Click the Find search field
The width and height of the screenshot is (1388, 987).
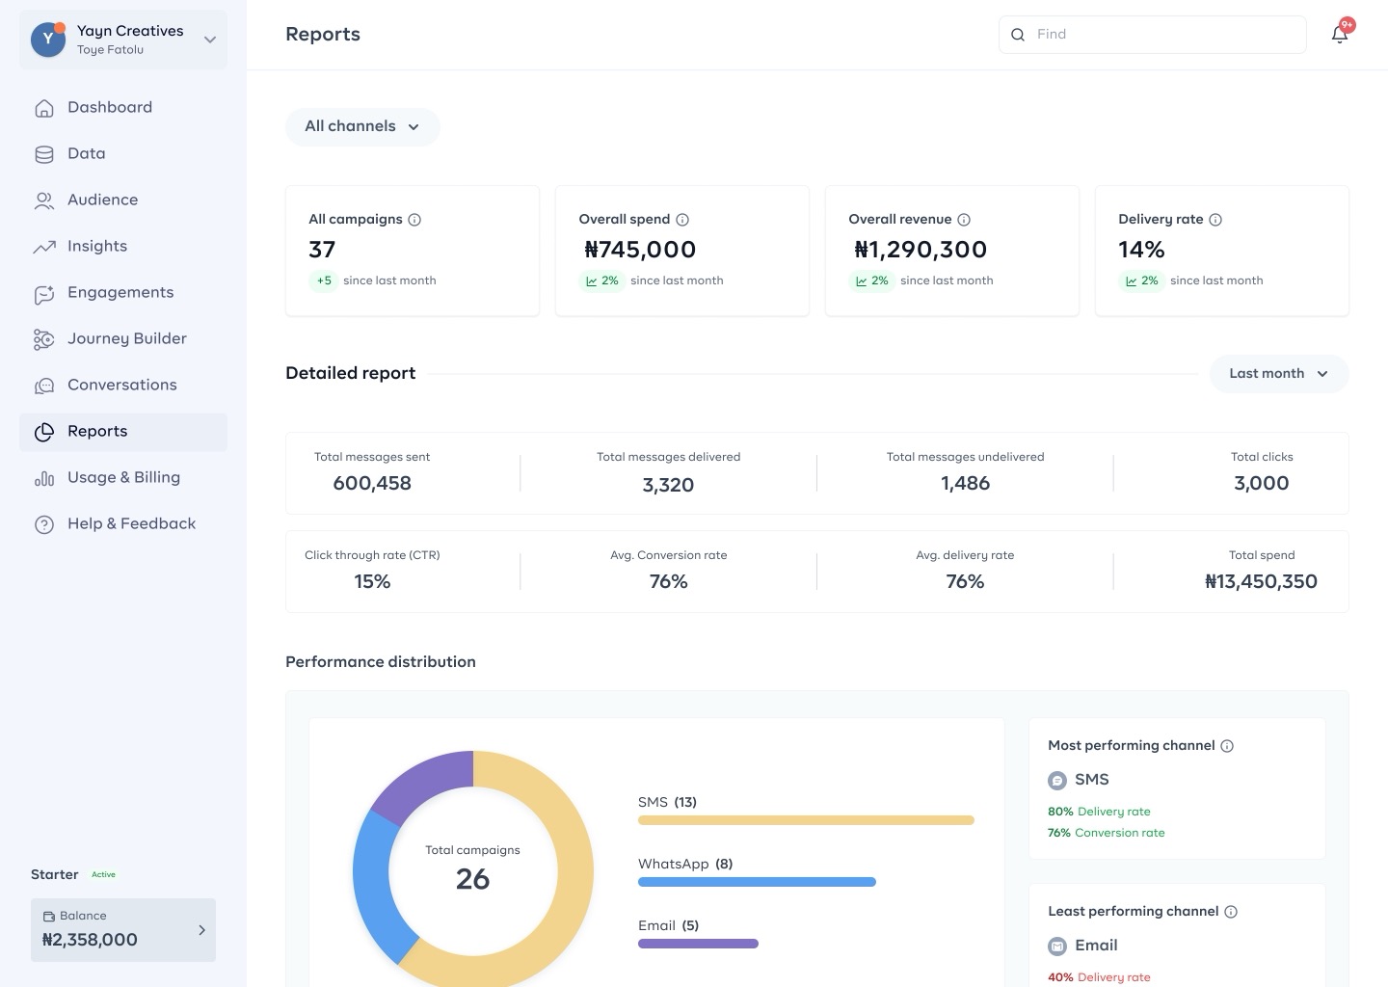coord(1153,35)
